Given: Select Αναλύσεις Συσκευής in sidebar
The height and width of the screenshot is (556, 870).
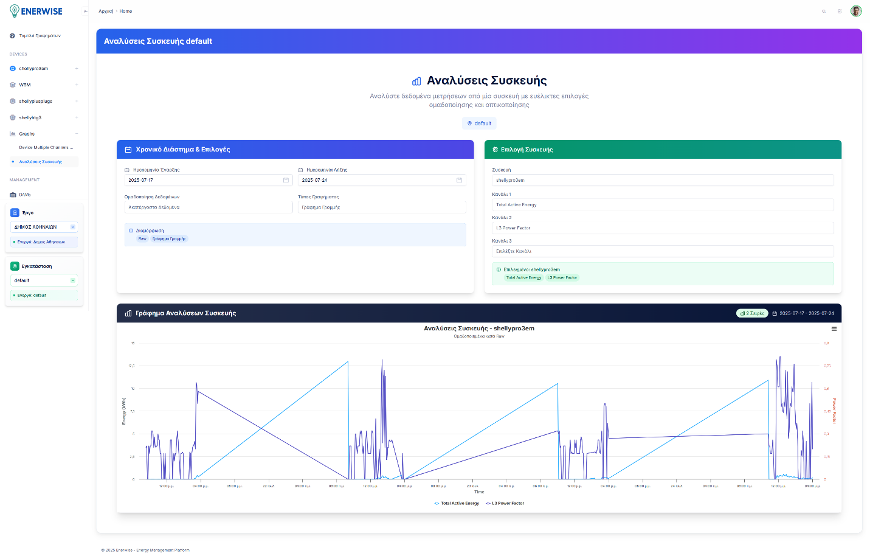Looking at the screenshot, I should 41,162.
